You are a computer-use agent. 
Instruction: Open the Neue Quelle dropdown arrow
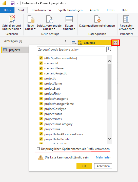point(35,29)
